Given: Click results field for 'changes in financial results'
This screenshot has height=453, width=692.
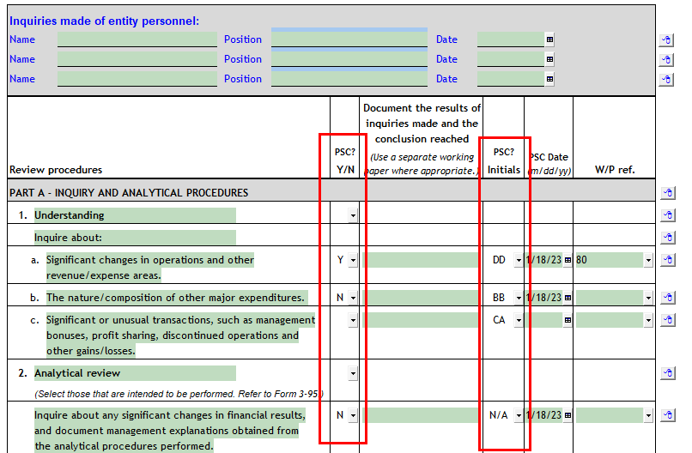Looking at the screenshot, I should pyautogui.click(x=420, y=415).
